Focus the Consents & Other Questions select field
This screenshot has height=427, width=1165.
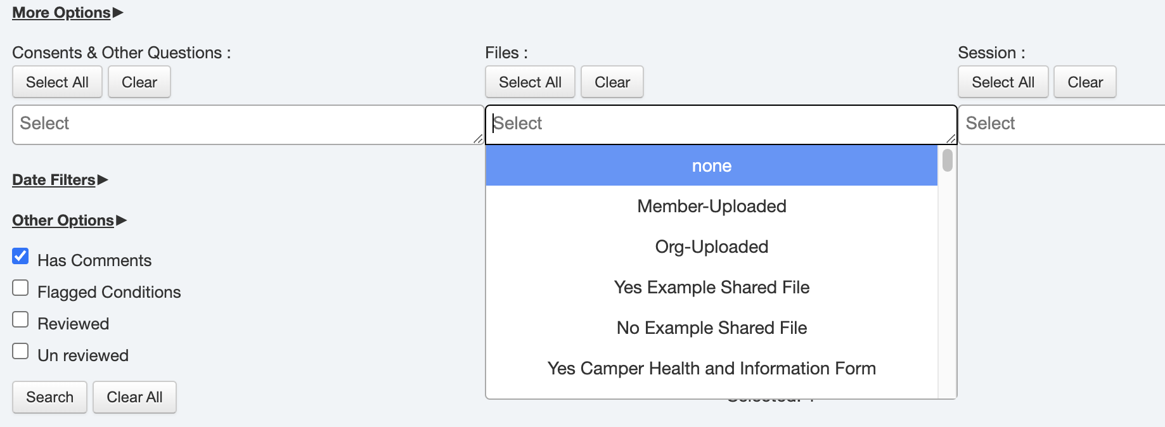tap(247, 124)
